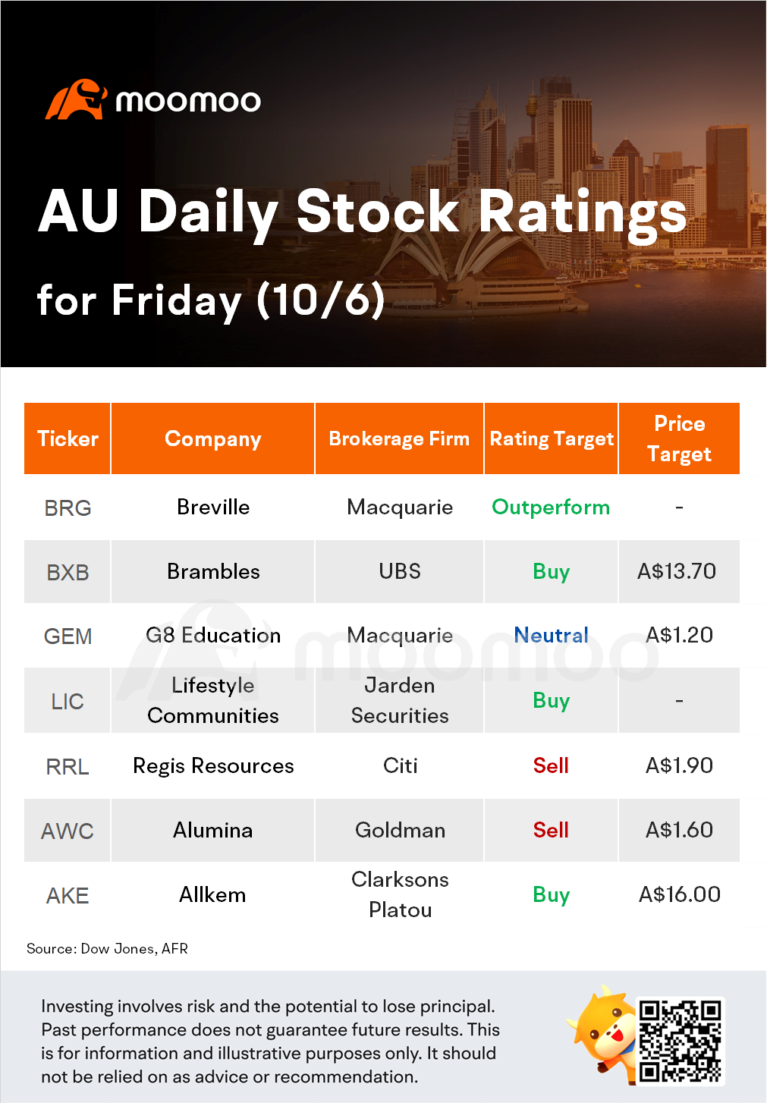This screenshot has width=767, height=1103.
Task: Select the A$16.00 price target for Allkem
Action: (679, 894)
